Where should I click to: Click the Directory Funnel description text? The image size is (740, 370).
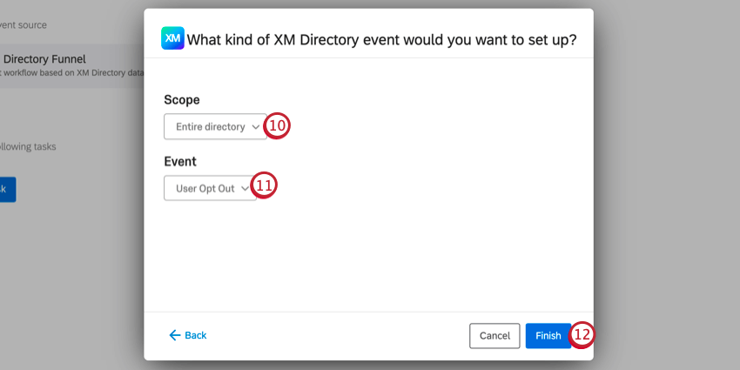click(x=70, y=74)
